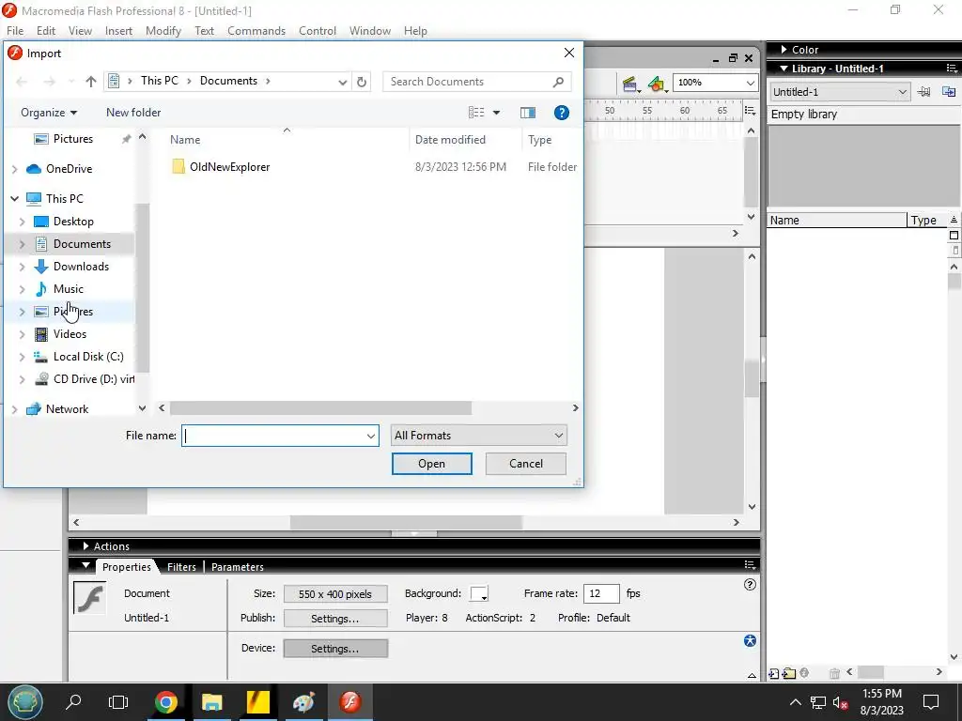Open the address bar previous locations dropdown

tap(342, 82)
